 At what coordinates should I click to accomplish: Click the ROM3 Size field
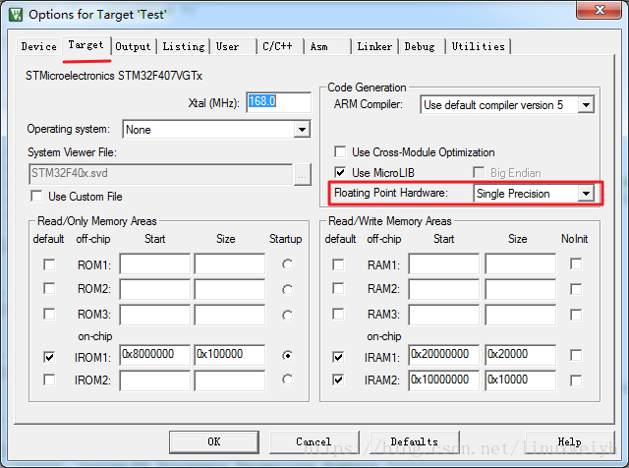coord(230,315)
